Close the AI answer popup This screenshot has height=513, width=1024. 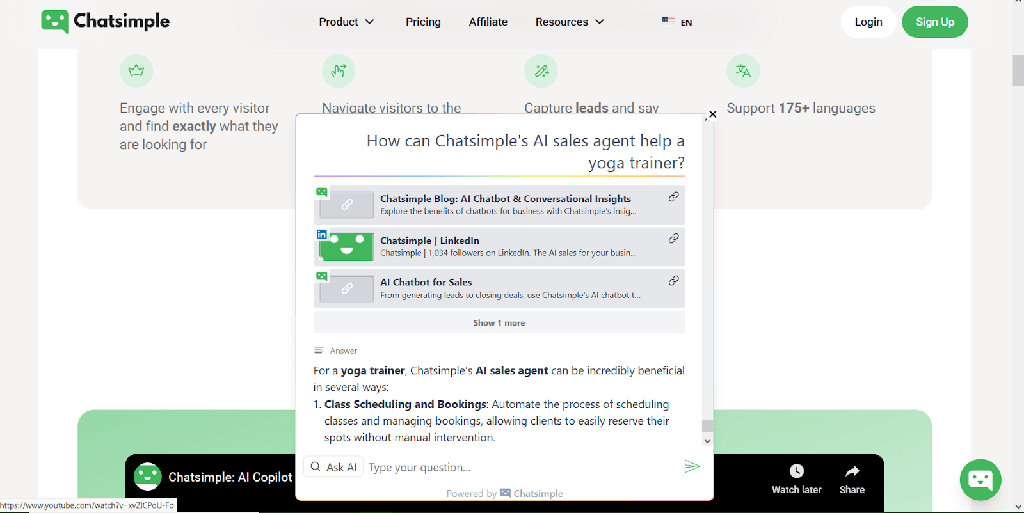tap(712, 114)
